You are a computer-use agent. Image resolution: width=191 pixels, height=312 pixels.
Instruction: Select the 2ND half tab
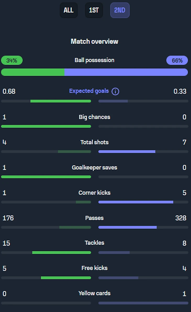120,10
